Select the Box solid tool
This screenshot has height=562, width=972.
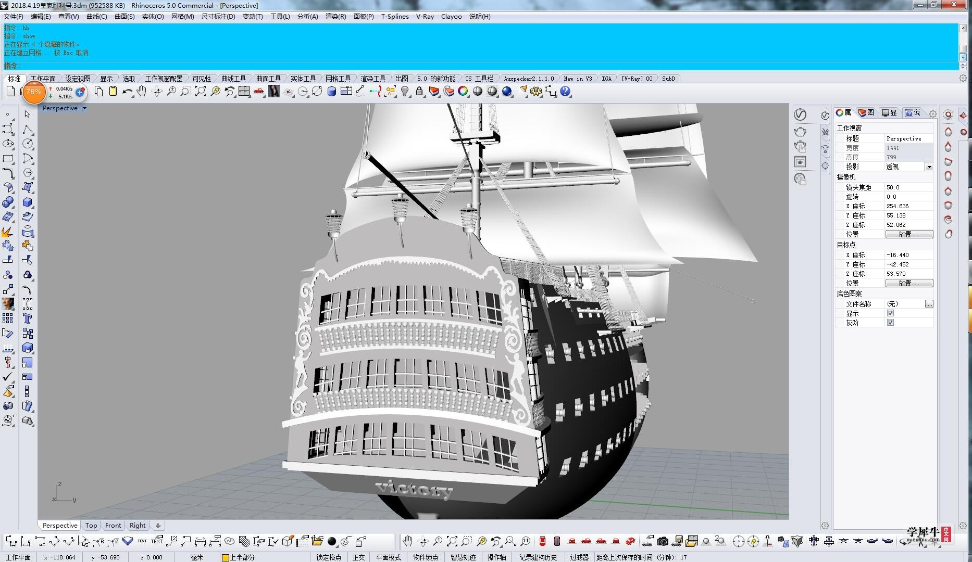pyautogui.click(x=28, y=202)
